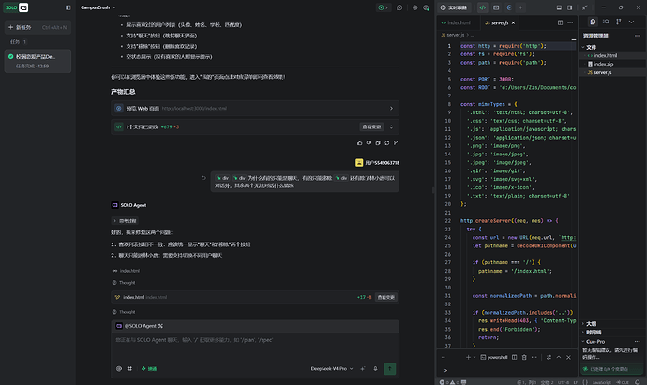Close the server.js editor tab
The width and height of the screenshot is (647, 385).
tap(513, 22)
